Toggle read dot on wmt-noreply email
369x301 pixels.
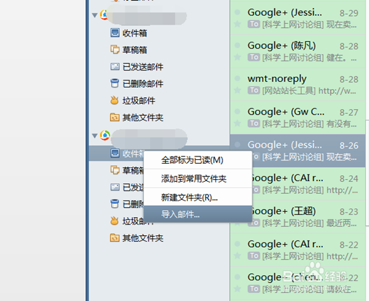click(x=237, y=79)
